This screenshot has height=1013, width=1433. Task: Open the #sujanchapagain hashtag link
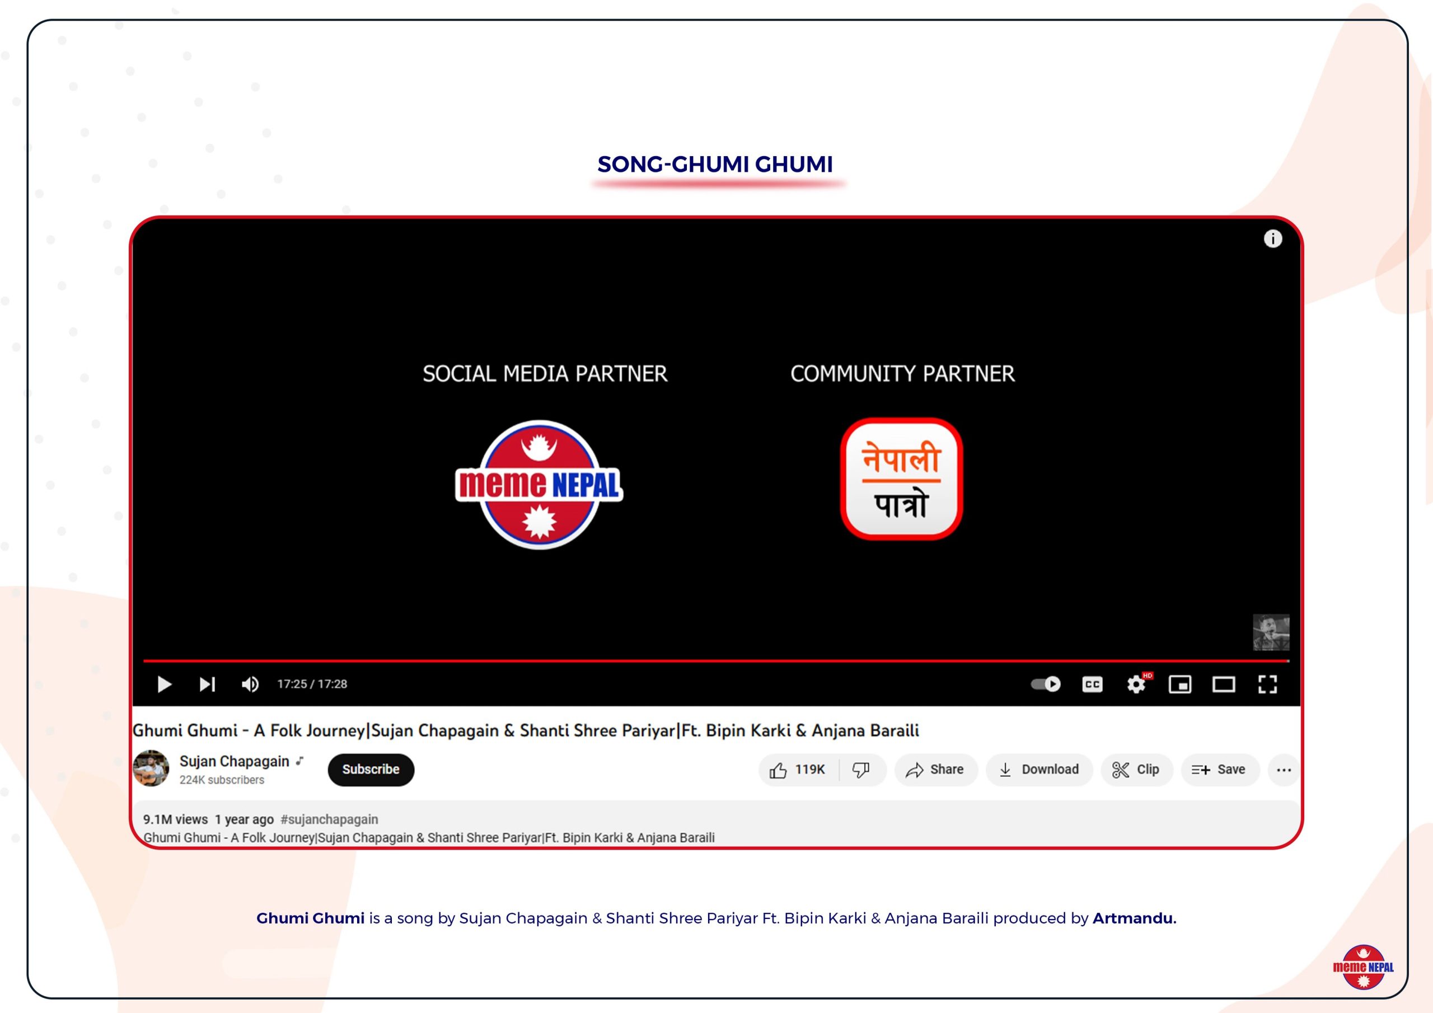(329, 819)
